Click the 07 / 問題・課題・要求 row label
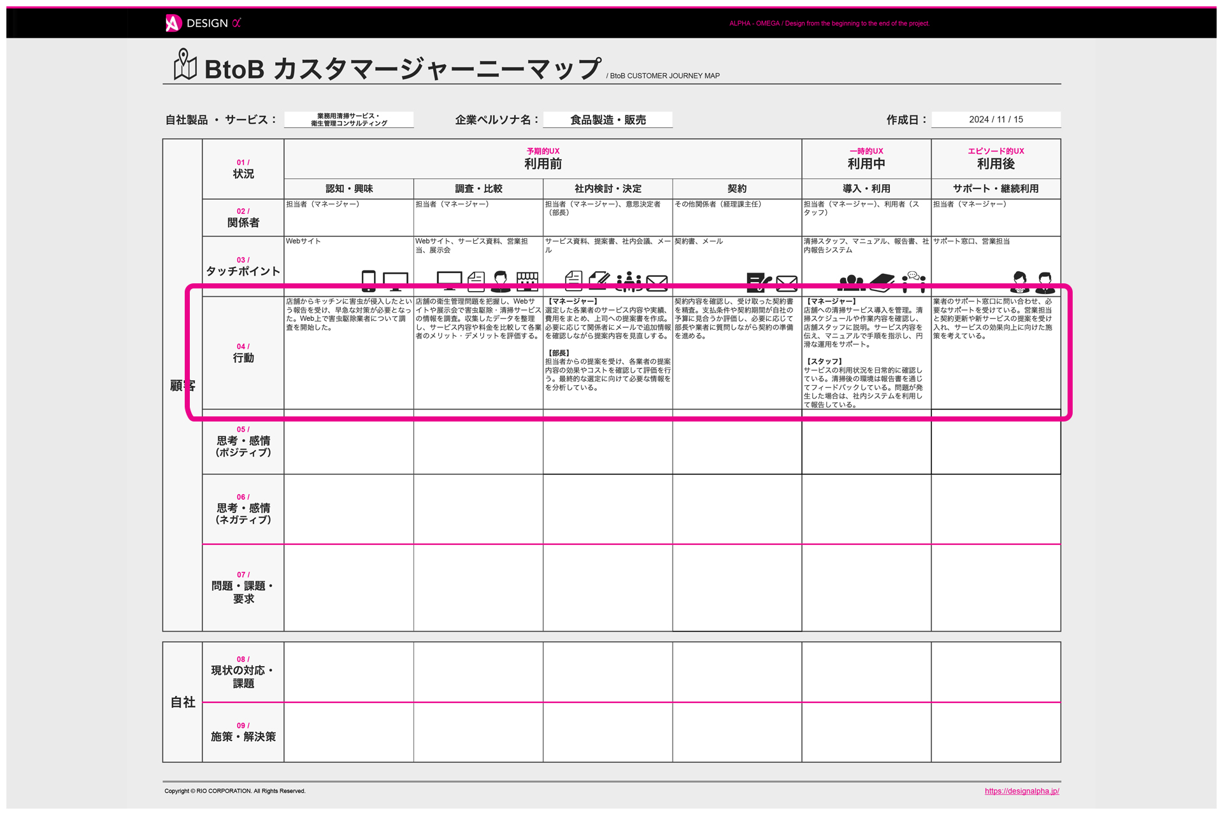 243,588
